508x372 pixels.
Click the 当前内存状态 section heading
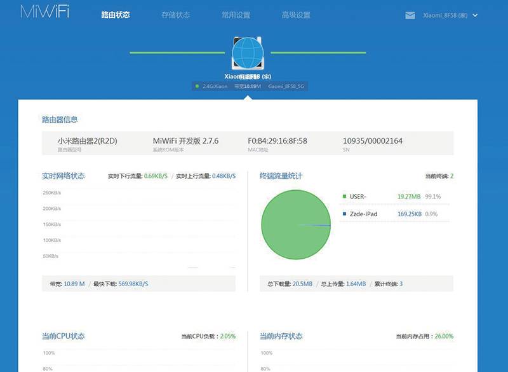click(281, 336)
